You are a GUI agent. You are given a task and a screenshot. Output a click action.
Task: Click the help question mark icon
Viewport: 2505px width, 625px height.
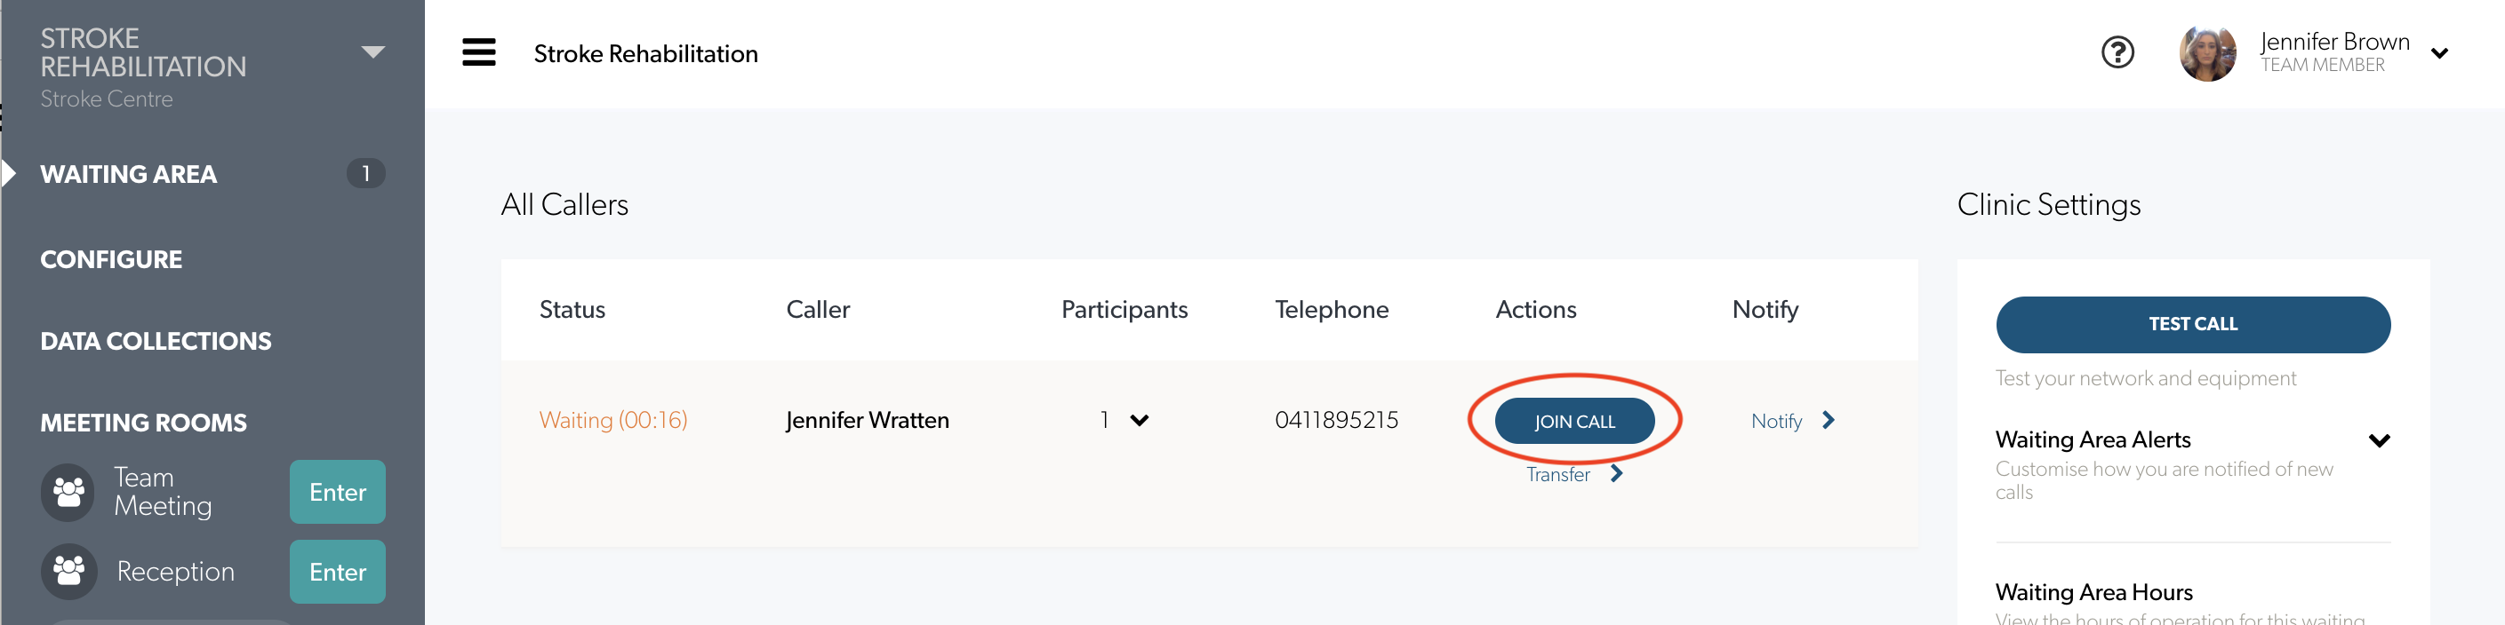2117,52
